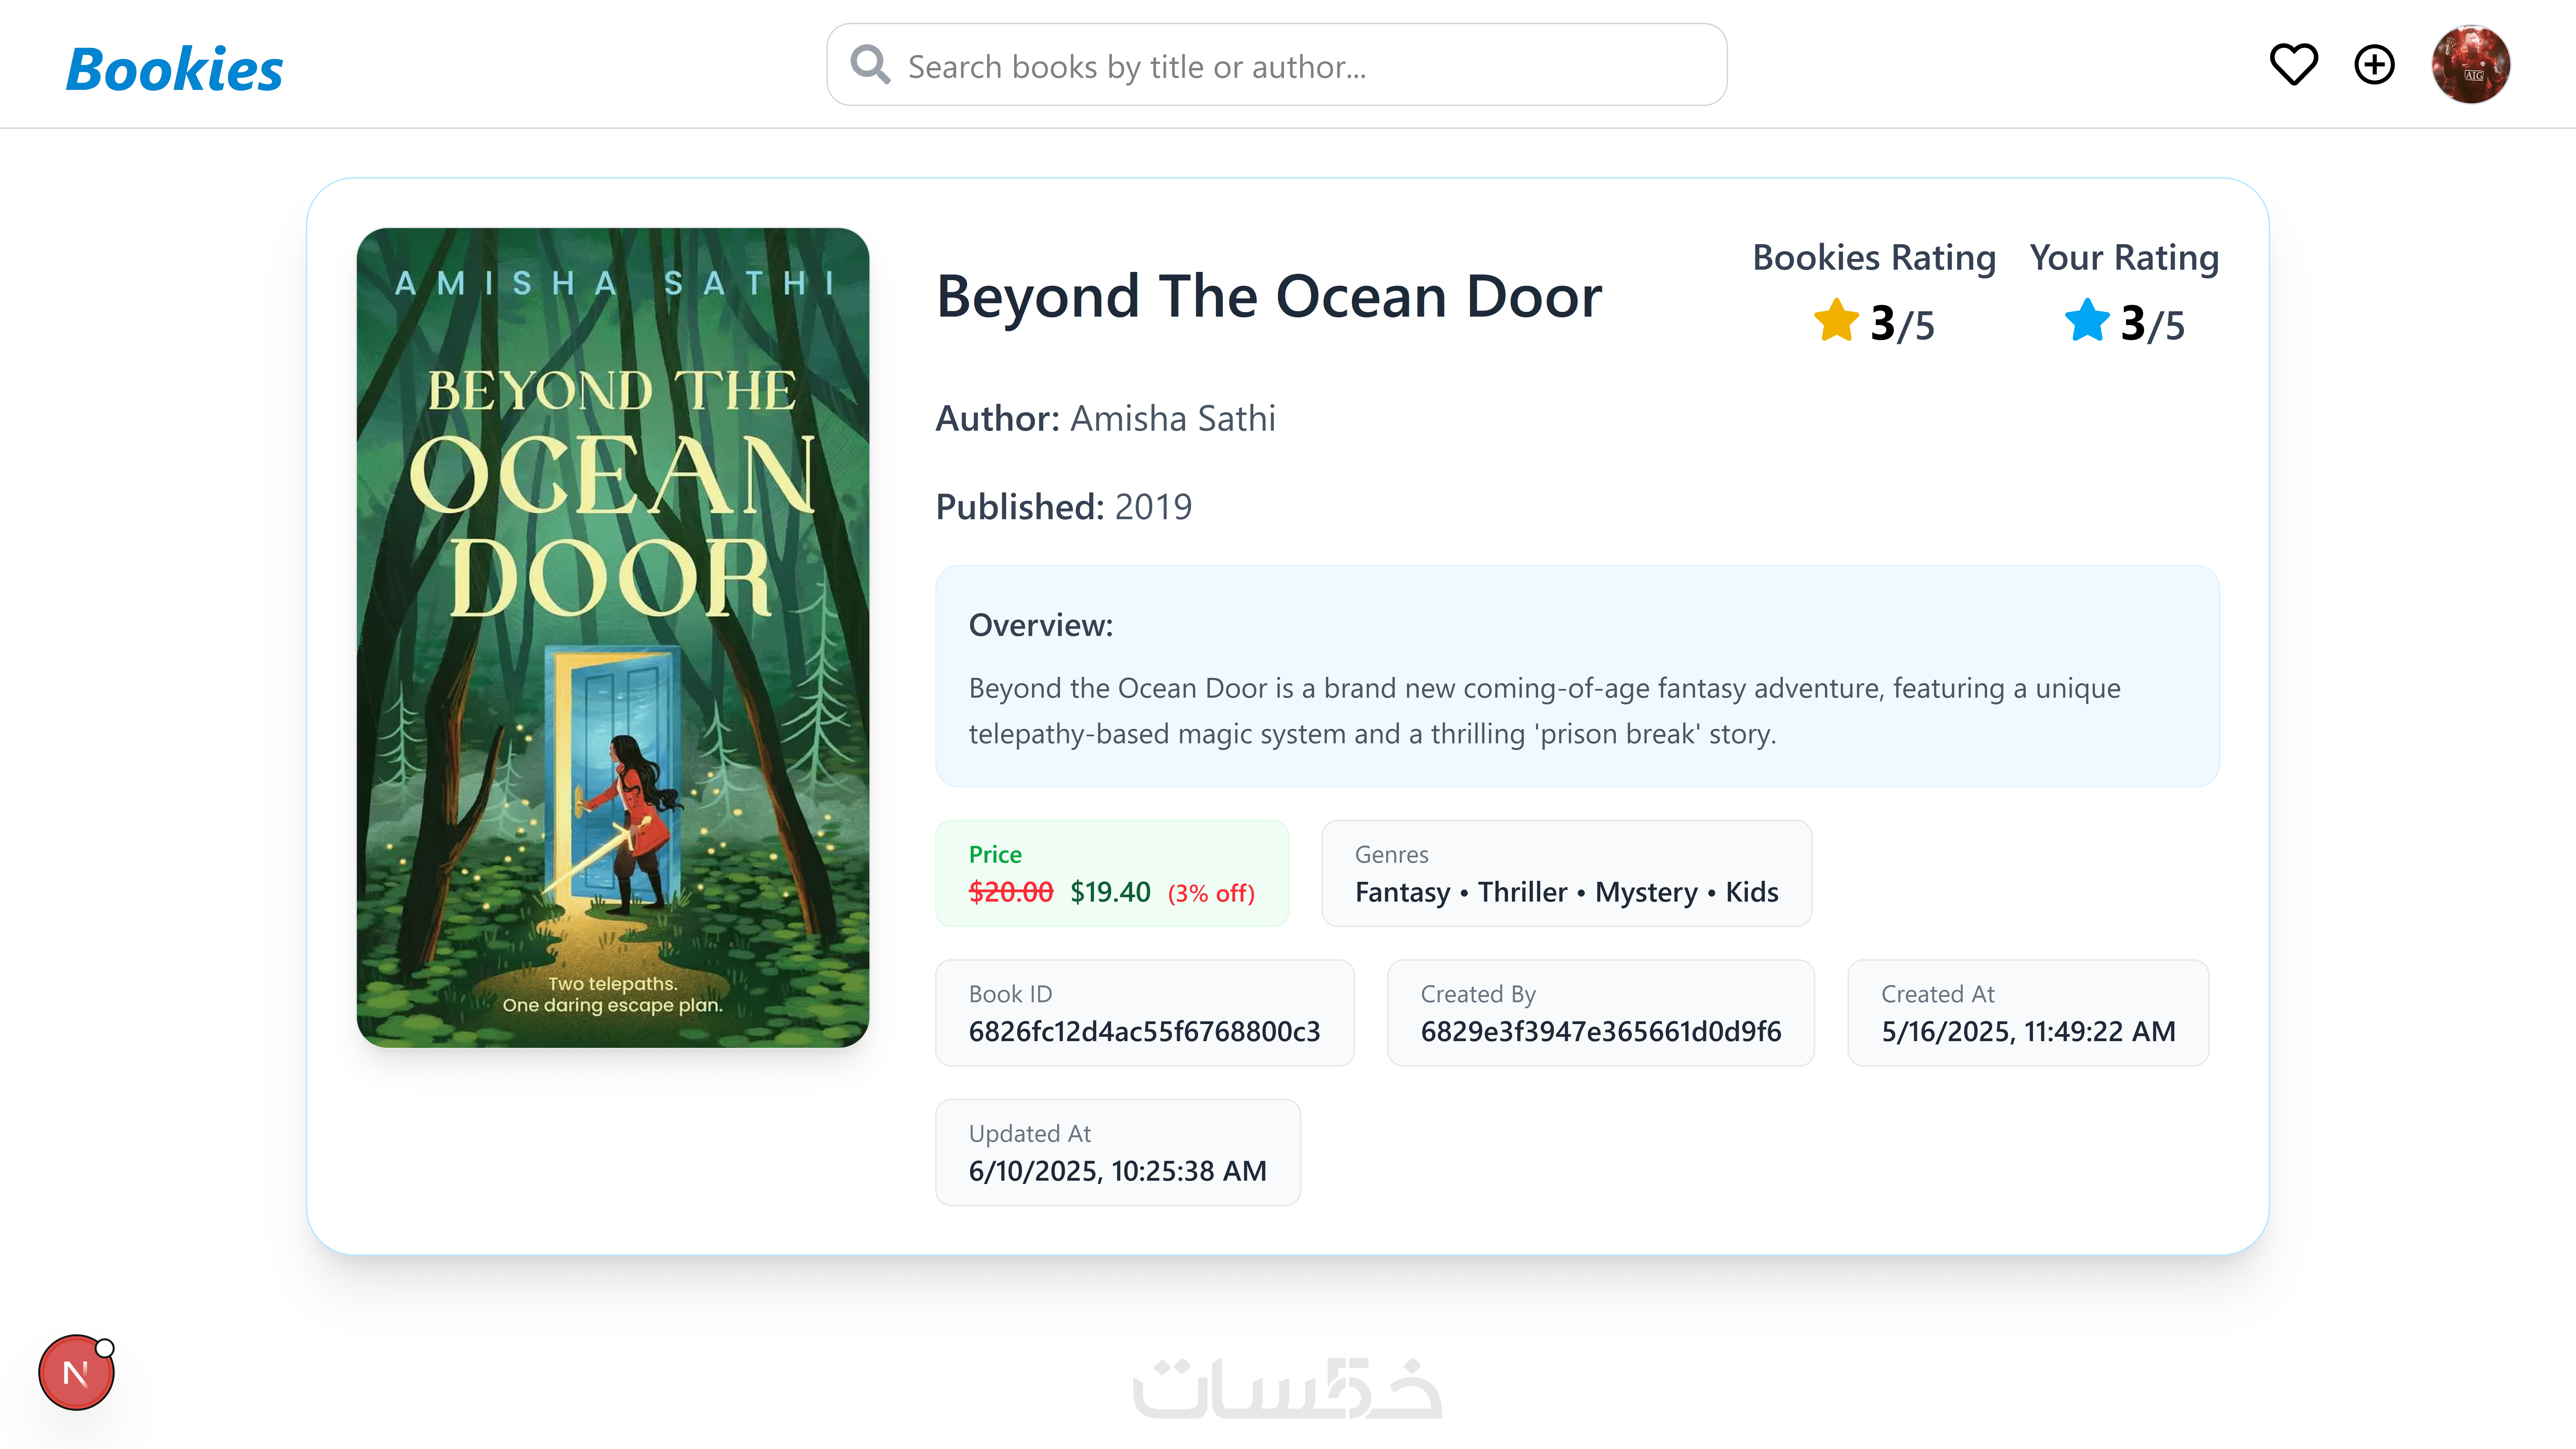Click the Book ID value
The height and width of the screenshot is (1449, 2576).
[x=1144, y=1031]
